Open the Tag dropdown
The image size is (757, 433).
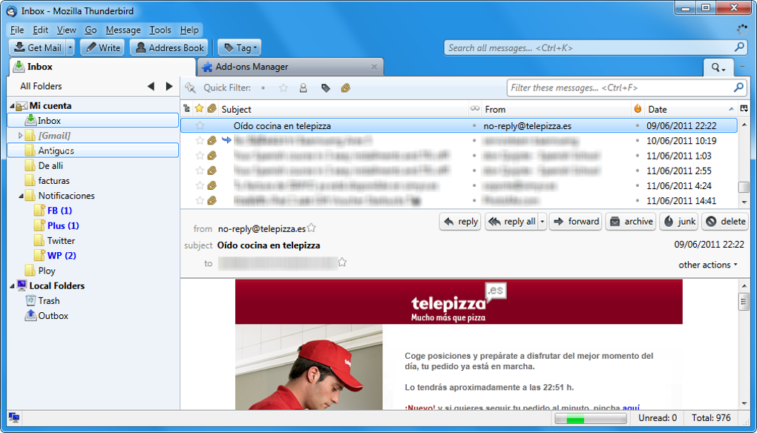(x=240, y=47)
